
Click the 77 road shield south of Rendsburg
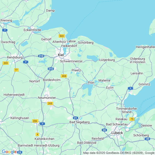click(16, 70)
